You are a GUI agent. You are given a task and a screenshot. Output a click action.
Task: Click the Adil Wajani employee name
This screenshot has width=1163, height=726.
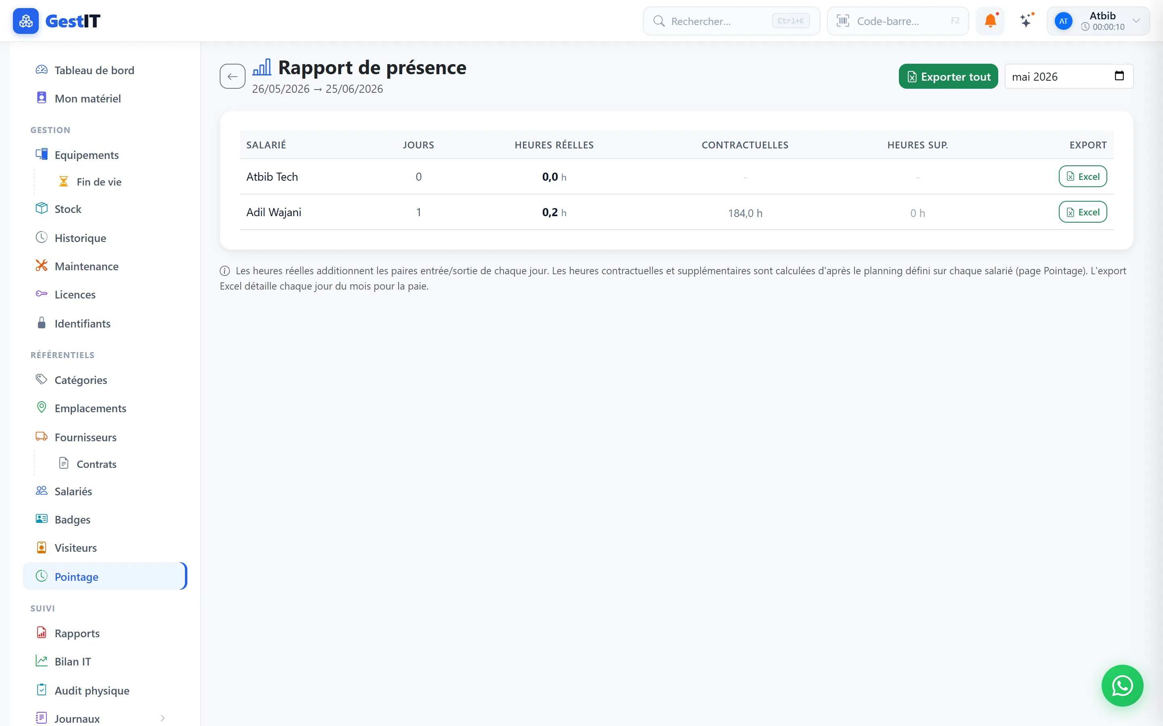273,212
